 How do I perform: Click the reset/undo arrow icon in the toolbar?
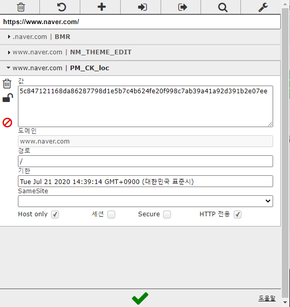(61, 7)
